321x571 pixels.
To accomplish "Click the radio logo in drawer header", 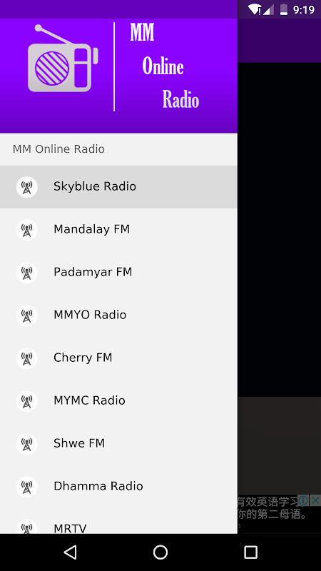I will (63, 59).
